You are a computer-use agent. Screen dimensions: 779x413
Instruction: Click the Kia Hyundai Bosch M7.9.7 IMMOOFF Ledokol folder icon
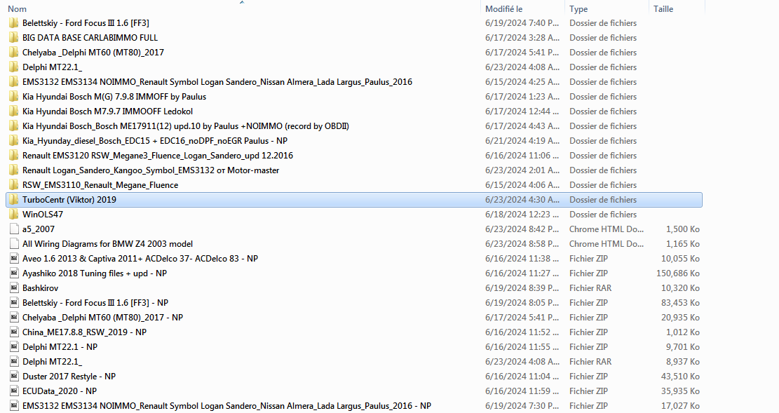coord(14,111)
